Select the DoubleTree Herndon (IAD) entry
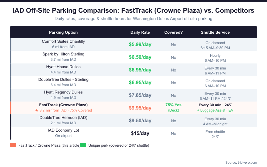The image size is (267, 167). coord(63,118)
